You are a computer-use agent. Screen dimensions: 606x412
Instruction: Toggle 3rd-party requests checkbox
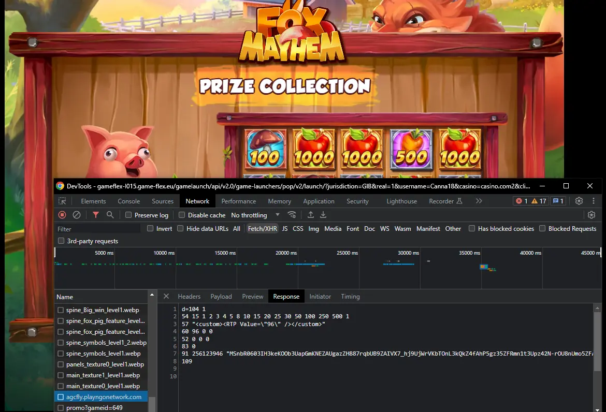[x=61, y=241]
